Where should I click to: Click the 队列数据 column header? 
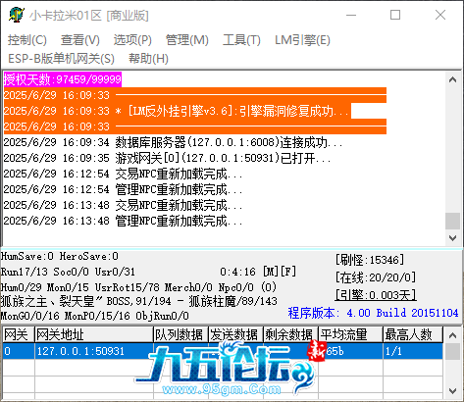[x=180, y=335]
